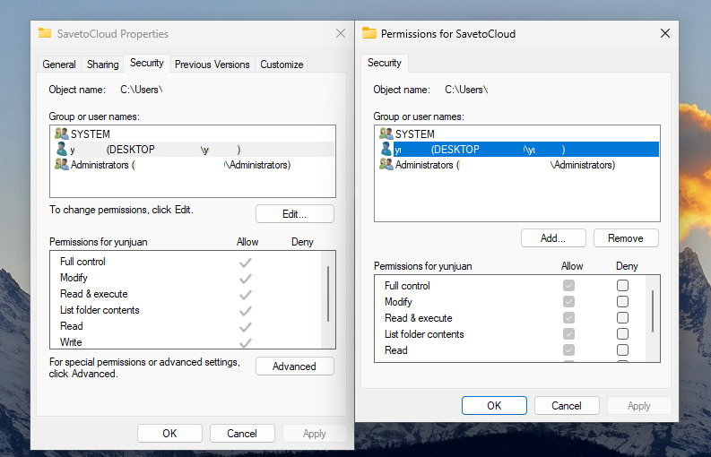Click the Add... user button

point(553,238)
